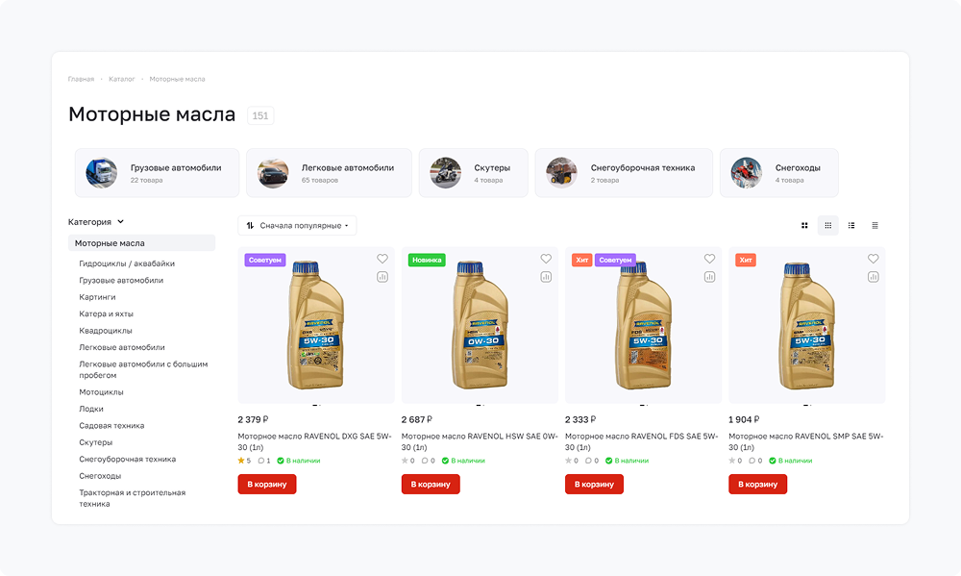The width and height of the screenshot is (961, 576).
Task: Add RAVENOL FDS to cart (В корзину)
Action: tap(595, 484)
